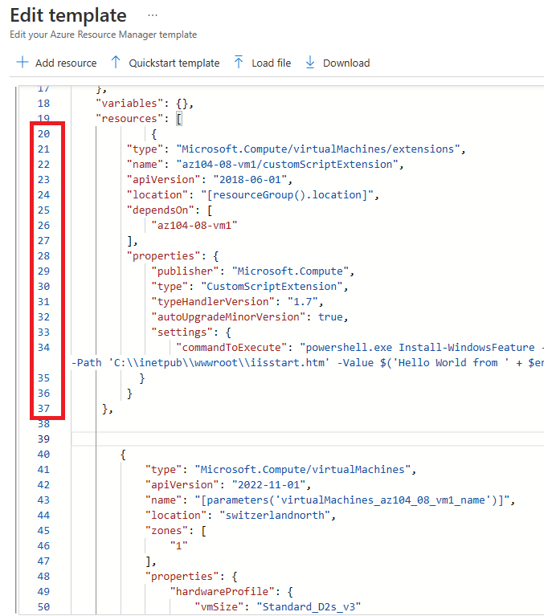Click "Microsoft.Compute/virtualMachines" on line 41
This screenshot has width=544, height=616.
(x=303, y=470)
